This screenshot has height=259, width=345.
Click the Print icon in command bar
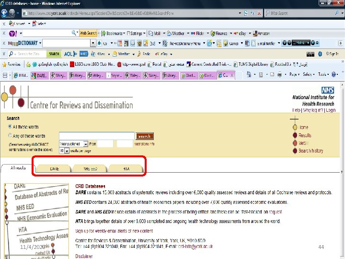(x=279, y=75)
